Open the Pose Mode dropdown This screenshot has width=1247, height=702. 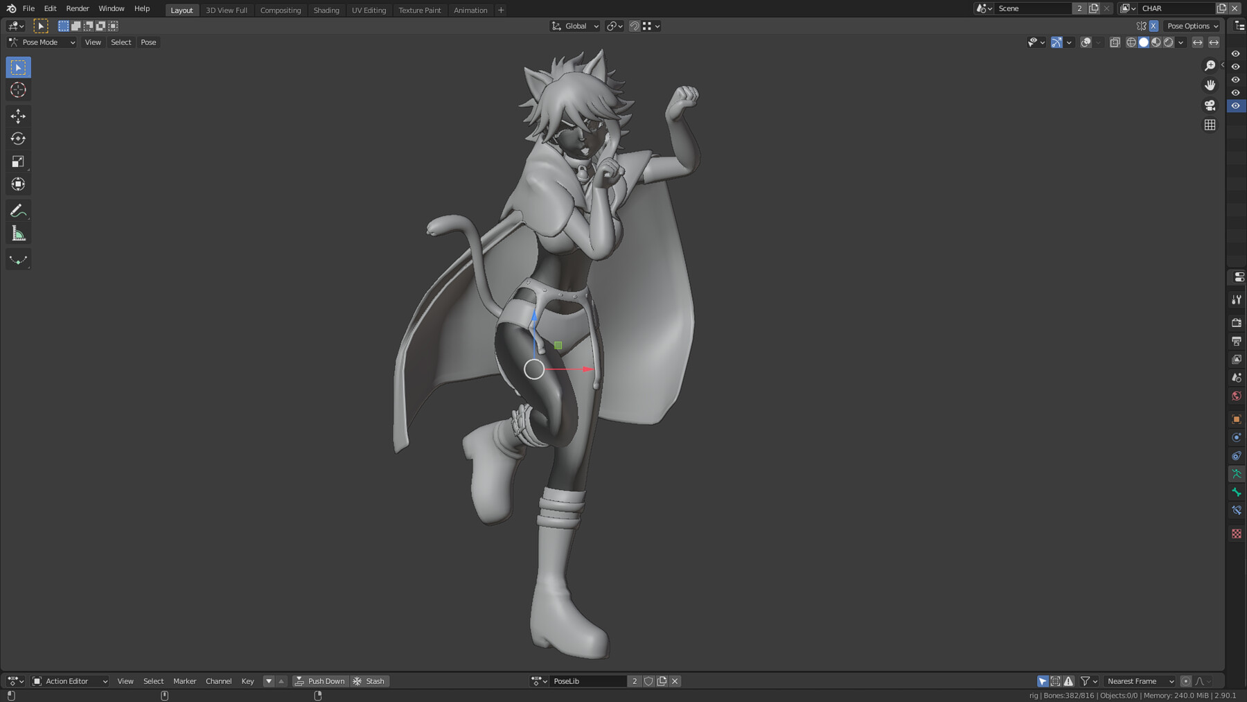click(42, 42)
